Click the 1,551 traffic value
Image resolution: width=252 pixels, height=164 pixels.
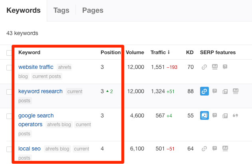coord(158,67)
